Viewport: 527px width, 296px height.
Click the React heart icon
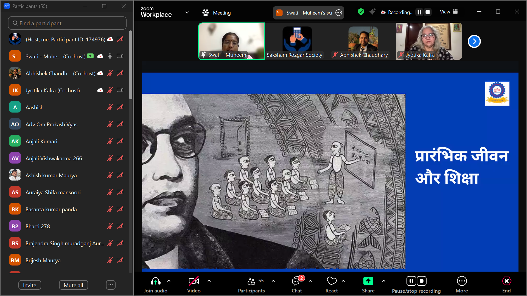332,281
